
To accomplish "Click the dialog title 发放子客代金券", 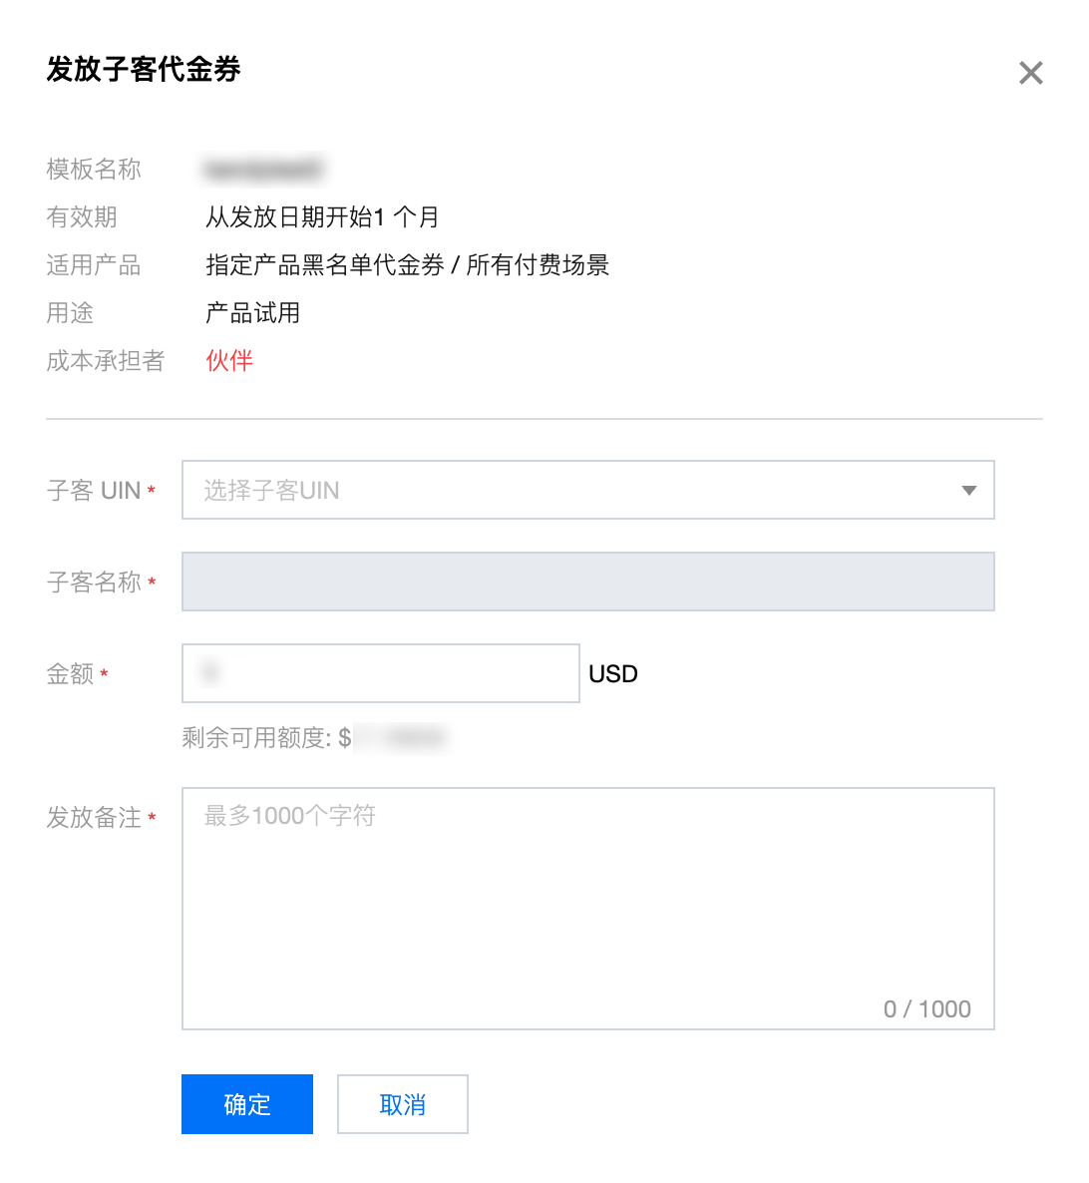I will click(x=144, y=70).
